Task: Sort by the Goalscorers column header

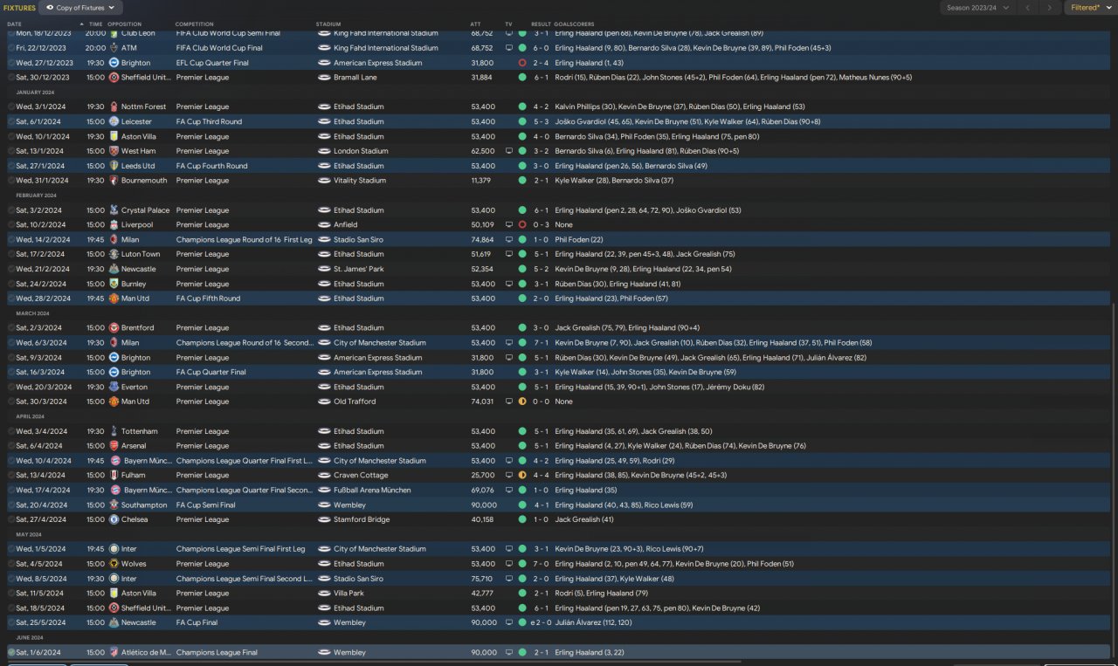Action: [573, 24]
